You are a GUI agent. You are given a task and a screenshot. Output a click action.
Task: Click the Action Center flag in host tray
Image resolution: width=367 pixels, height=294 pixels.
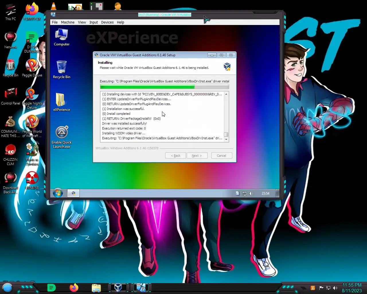[x=321, y=288]
